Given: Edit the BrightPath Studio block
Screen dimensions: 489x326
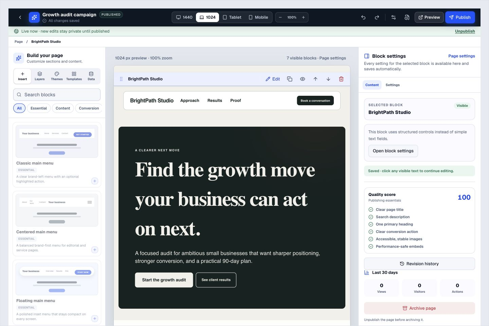Looking at the screenshot, I should pyautogui.click(x=273, y=79).
